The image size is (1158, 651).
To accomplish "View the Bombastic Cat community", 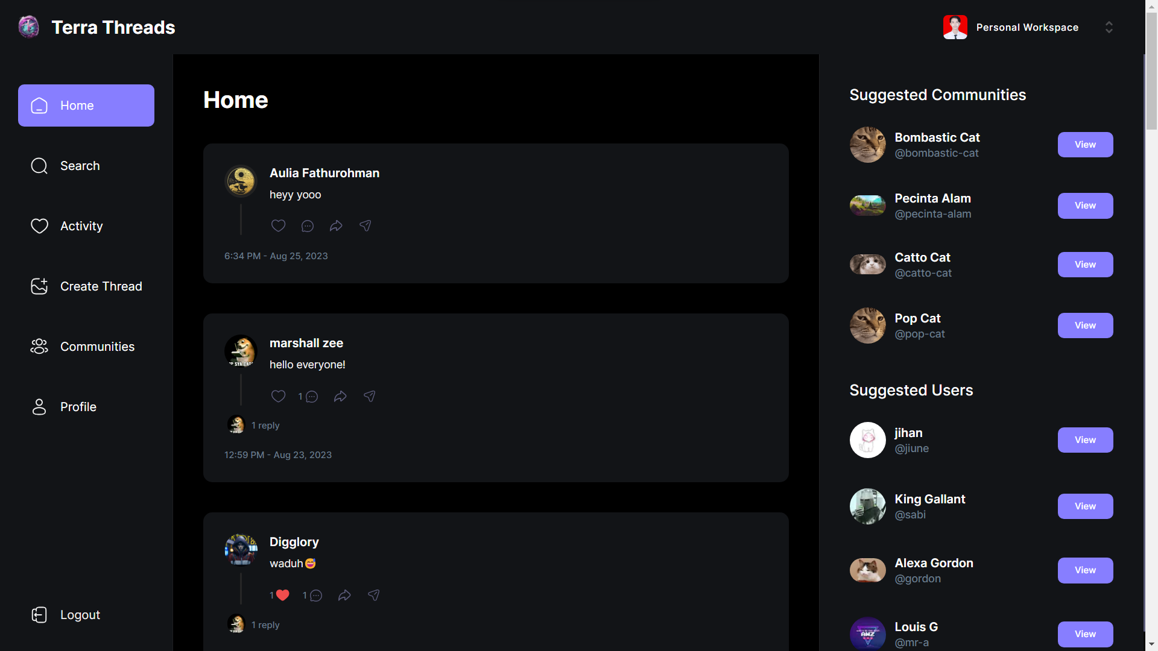I will pyautogui.click(x=1085, y=145).
